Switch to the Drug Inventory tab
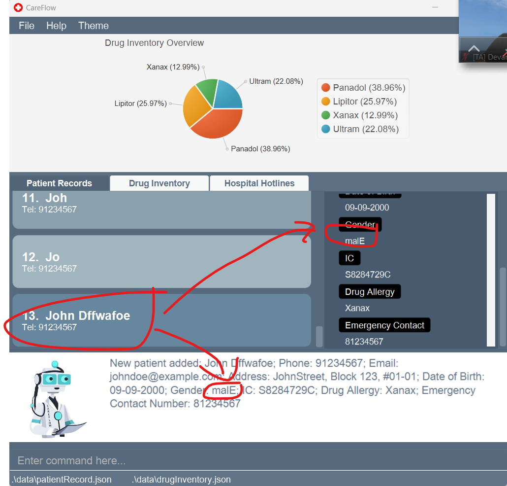507x486 pixels. pyautogui.click(x=159, y=183)
